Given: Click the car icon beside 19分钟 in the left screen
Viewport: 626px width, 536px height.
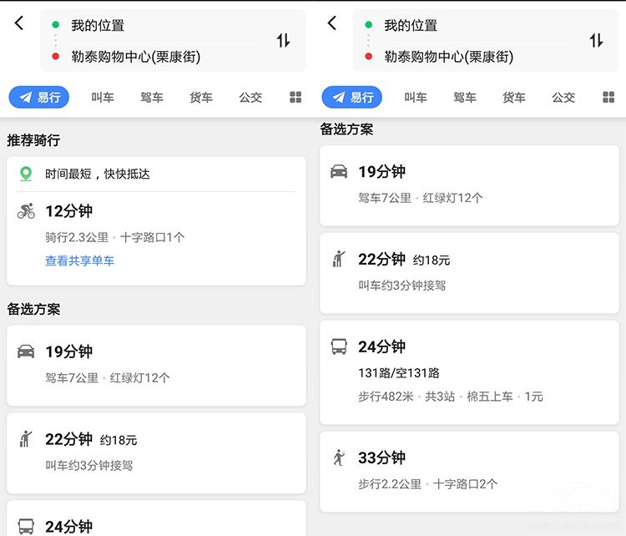Looking at the screenshot, I should pos(26,351).
